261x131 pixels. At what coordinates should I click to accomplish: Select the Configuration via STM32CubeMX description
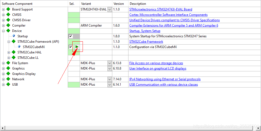click(x=153, y=47)
